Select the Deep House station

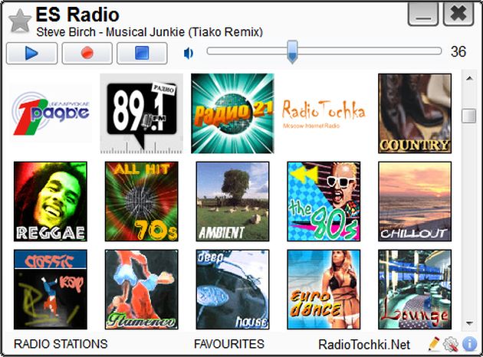232,290
